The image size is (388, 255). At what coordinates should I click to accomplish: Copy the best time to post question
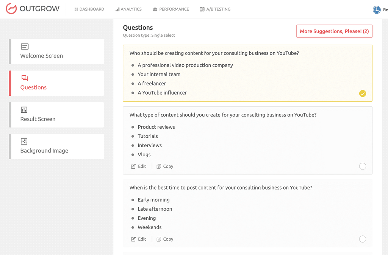pos(165,239)
